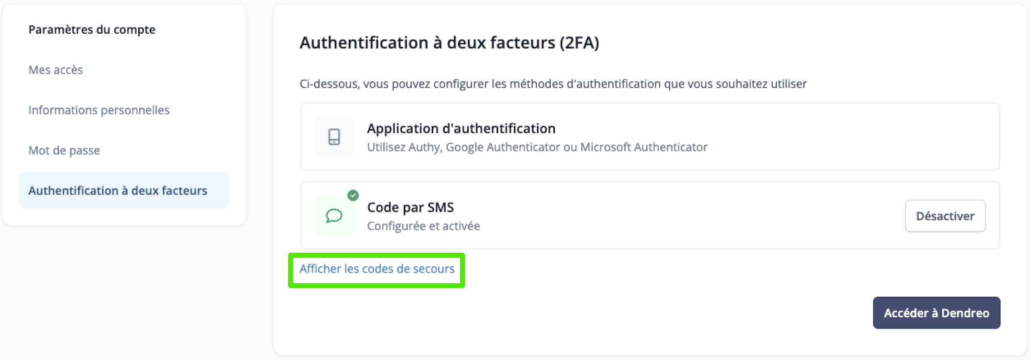Click the Ci-dessous configuration instructions text
The width and height of the screenshot is (1031, 360).
(x=553, y=84)
